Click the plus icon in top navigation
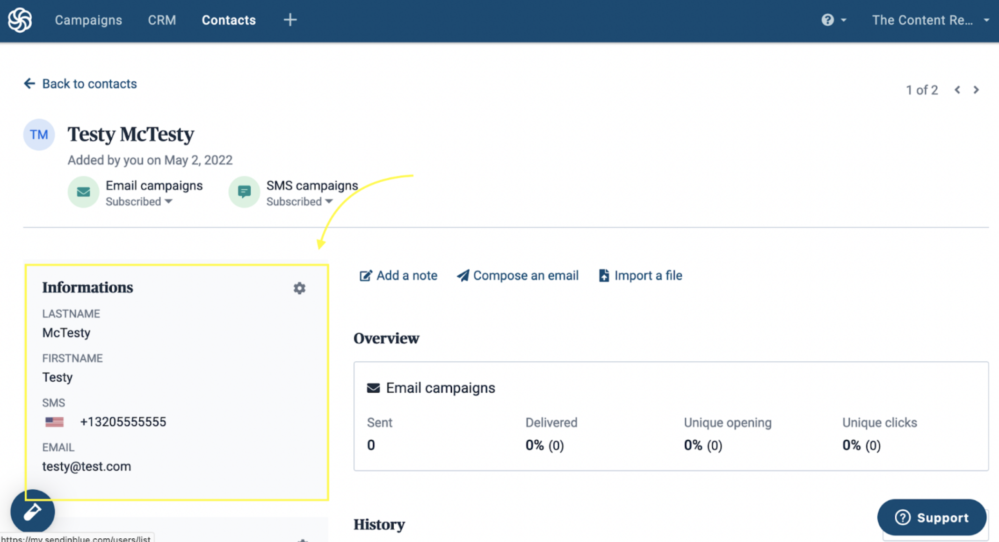999x542 pixels. [290, 20]
